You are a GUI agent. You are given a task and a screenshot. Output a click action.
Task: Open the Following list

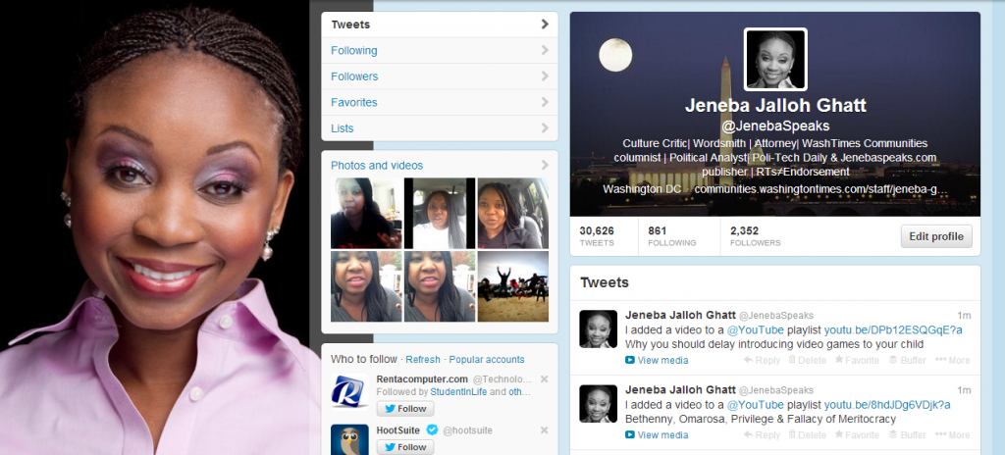point(440,50)
